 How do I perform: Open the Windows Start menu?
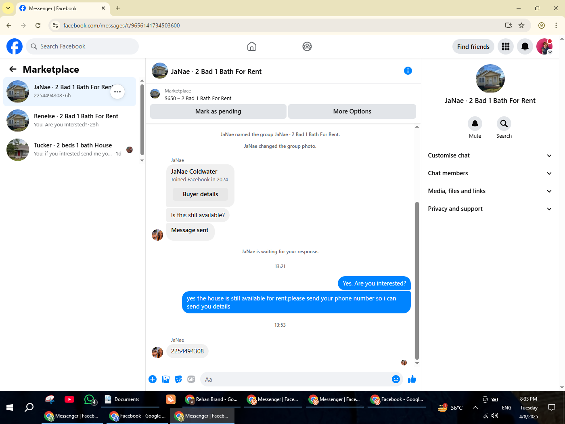pos(10,408)
